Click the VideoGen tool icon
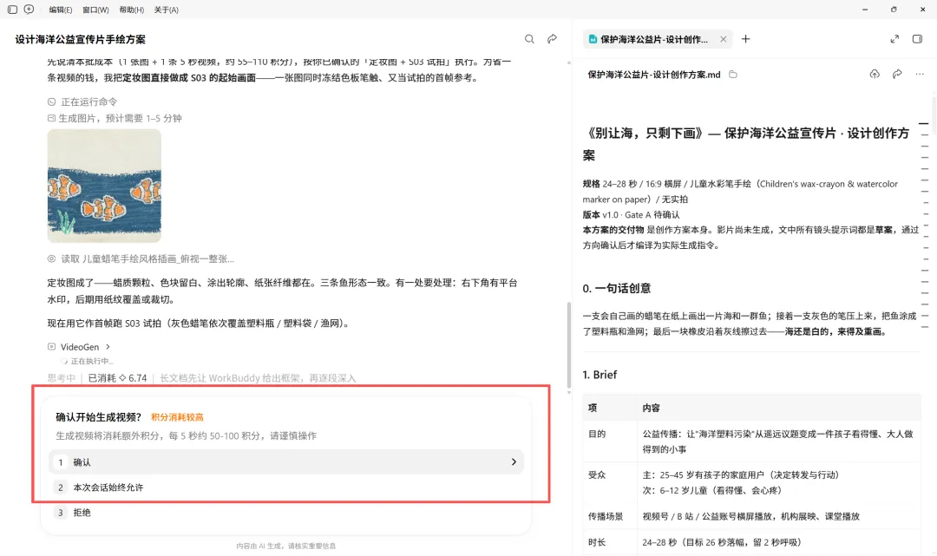The width and height of the screenshot is (937, 556). pos(51,346)
